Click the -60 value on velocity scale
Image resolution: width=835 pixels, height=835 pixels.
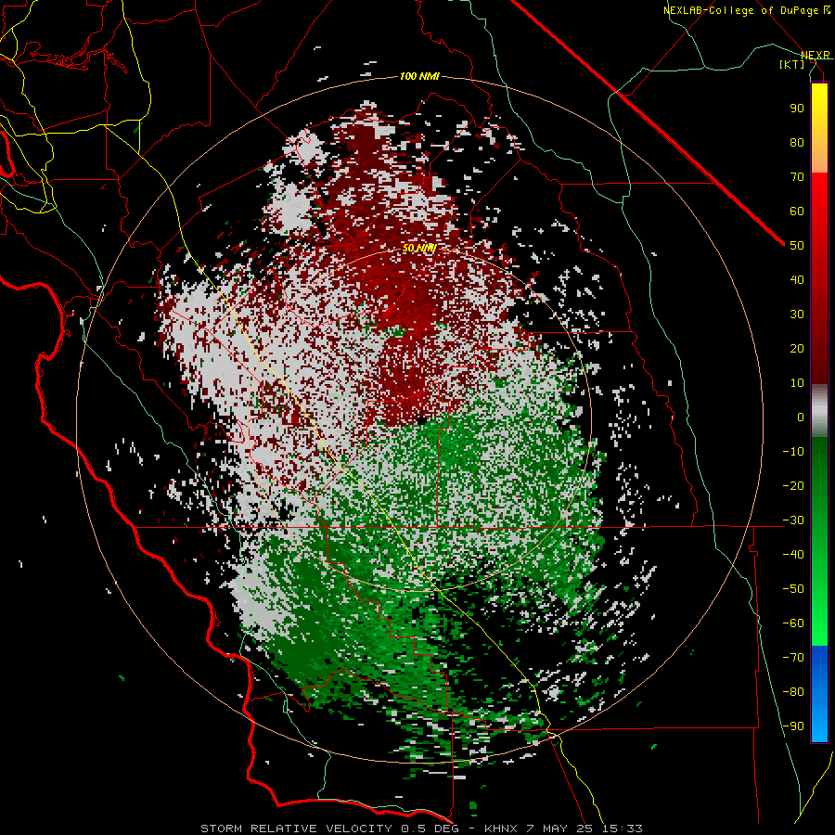click(793, 623)
